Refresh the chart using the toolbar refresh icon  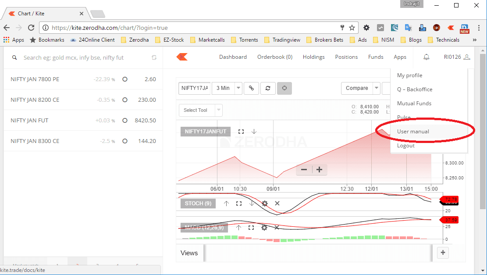268,88
